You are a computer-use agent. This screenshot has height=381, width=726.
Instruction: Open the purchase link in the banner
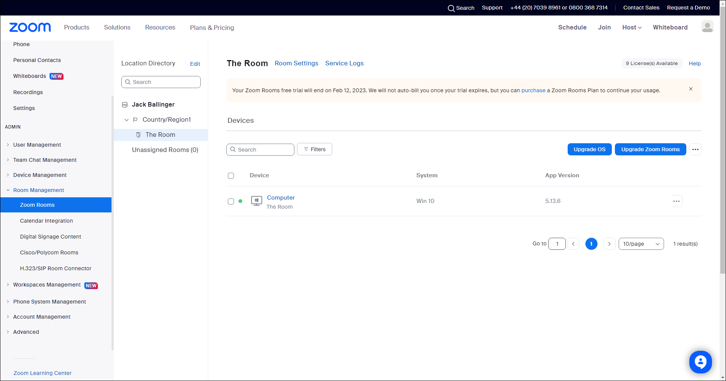coord(533,90)
